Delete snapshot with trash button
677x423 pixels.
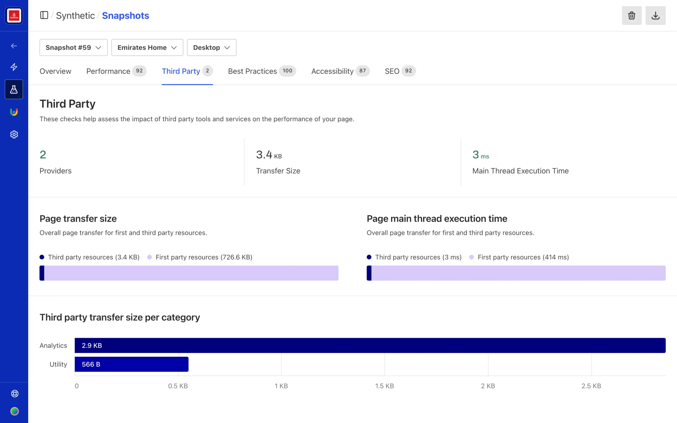click(632, 16)
